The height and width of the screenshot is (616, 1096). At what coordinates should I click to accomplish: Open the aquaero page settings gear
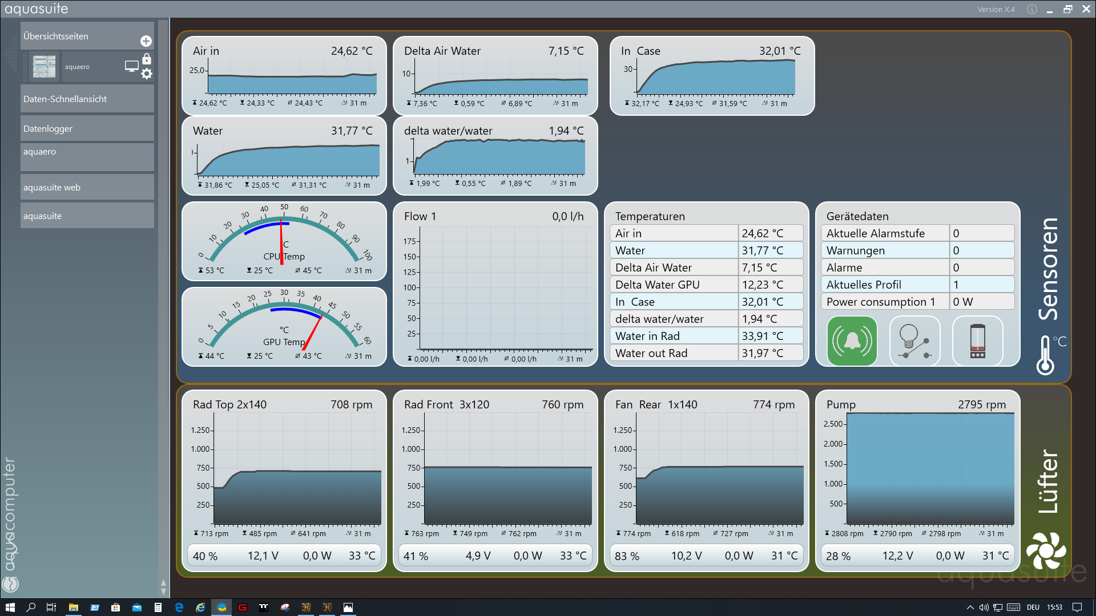click(x=147, y=74)
